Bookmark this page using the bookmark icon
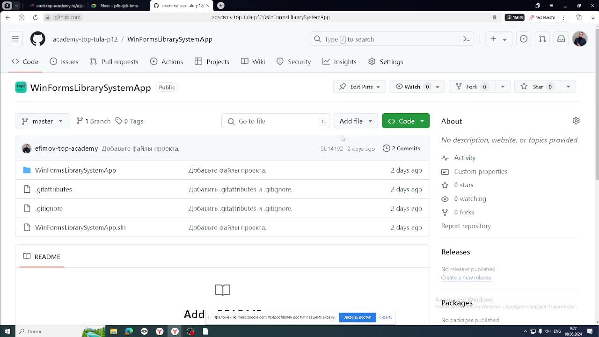Image resolution: width=599 pixels, height=337 pixels. click(x=495, y=17)
